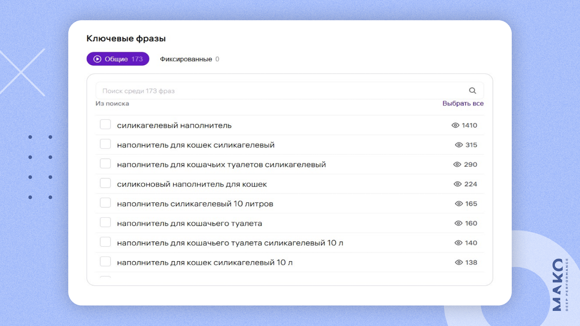The width and height of the screenshot is (580, 326).
Task: Click the magnifier search icon
Action: click(472, 91)
